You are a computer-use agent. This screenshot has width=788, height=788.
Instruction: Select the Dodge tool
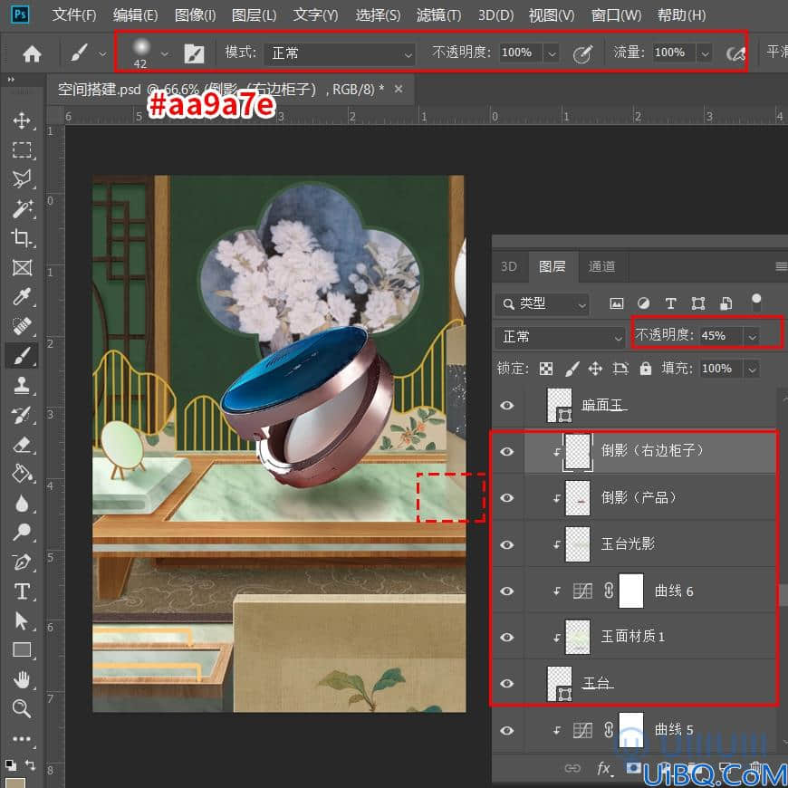pos(22,533)
